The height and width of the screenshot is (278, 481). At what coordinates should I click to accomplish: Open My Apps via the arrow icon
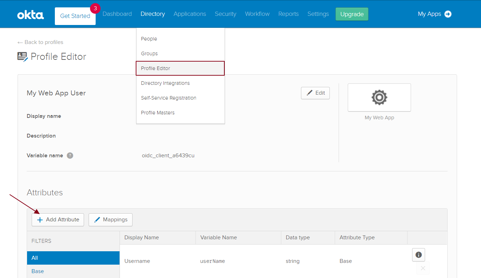448,14
